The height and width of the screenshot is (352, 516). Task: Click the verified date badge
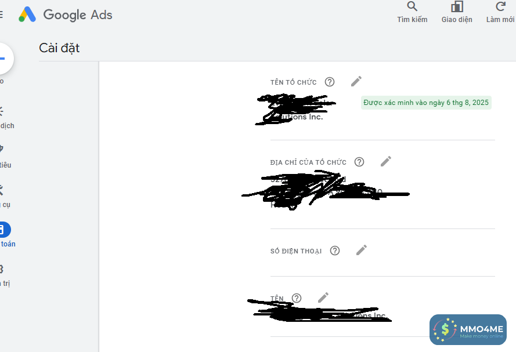click(x=426, y=103)
